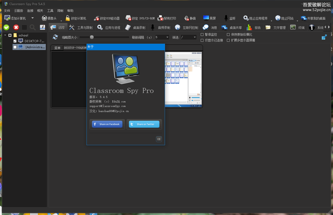This screenshot has height=215, width=333.
Task: Open the dropdown arrow after 阻止应用程序
Action: point(271,21)
